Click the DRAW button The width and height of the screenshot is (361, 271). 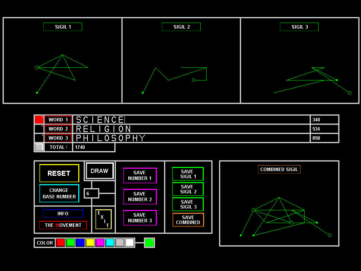[x=100, y=171]
